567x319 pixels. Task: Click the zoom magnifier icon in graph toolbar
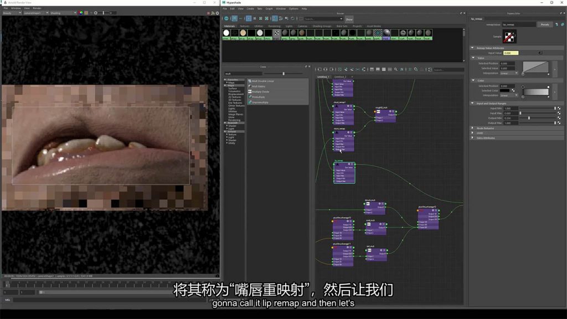click(x=395, y=69)
